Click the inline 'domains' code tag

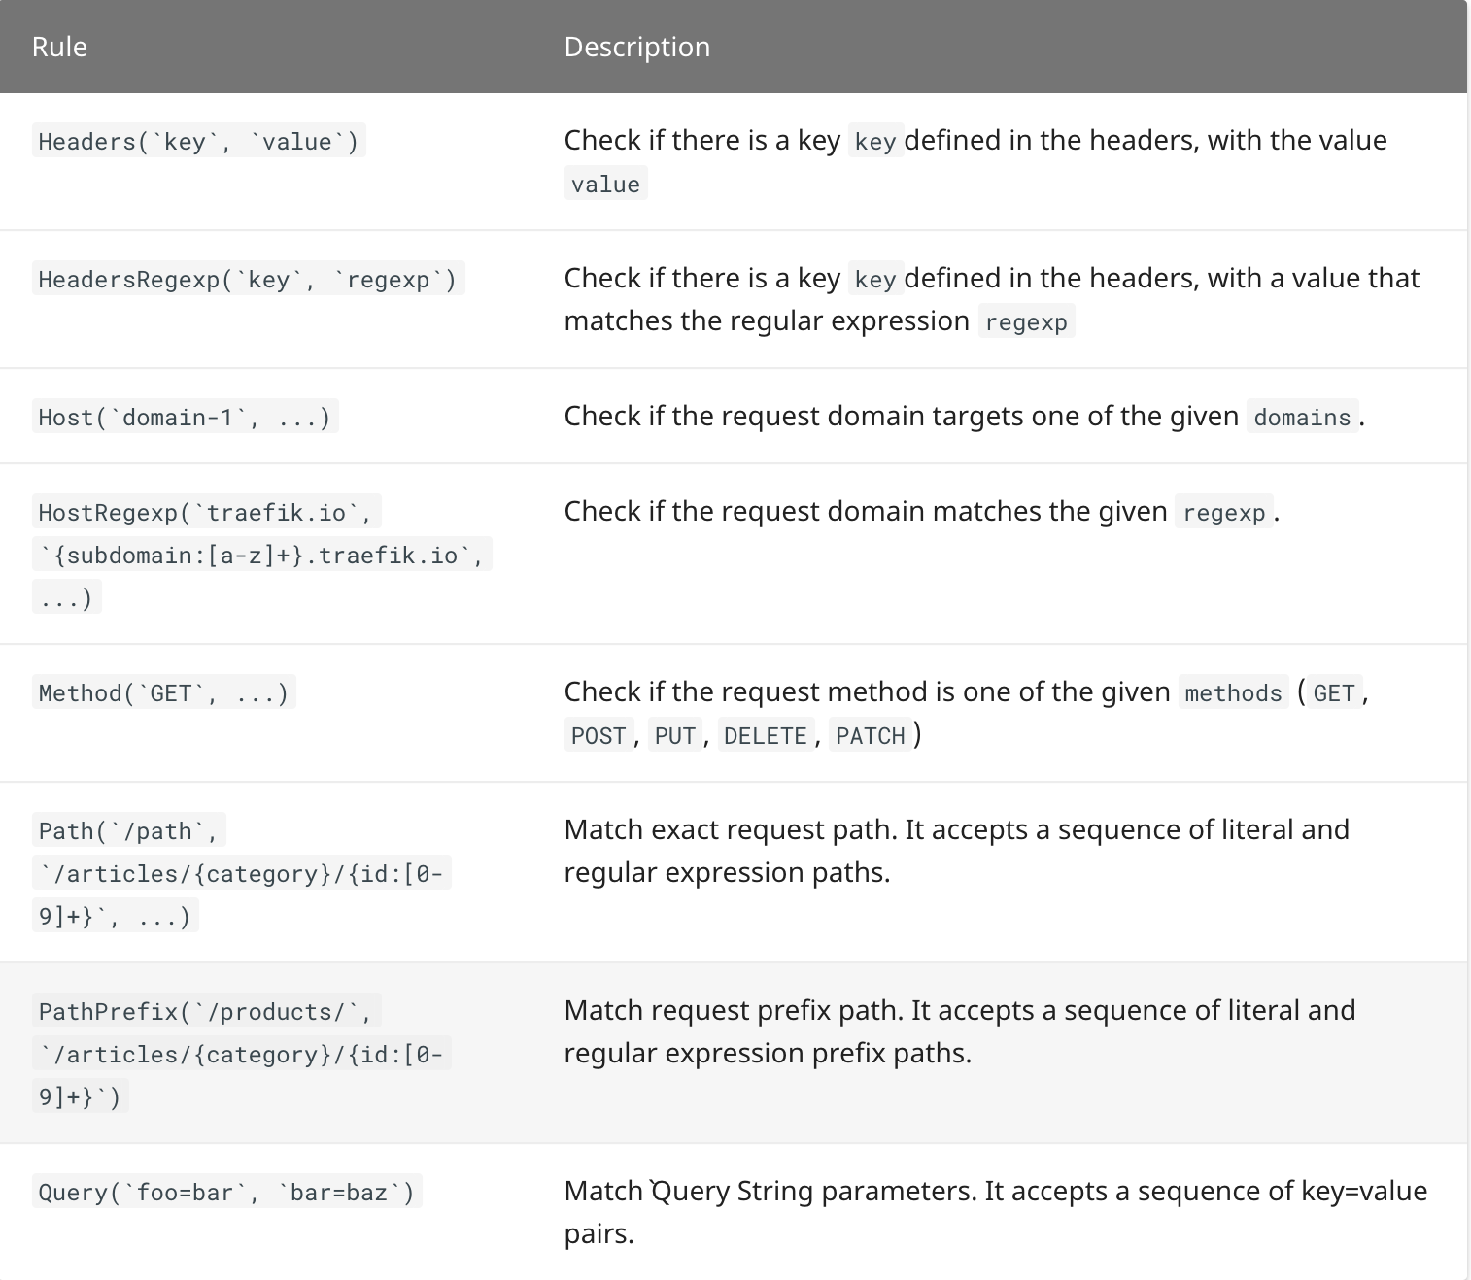[x=1303, y=418]
